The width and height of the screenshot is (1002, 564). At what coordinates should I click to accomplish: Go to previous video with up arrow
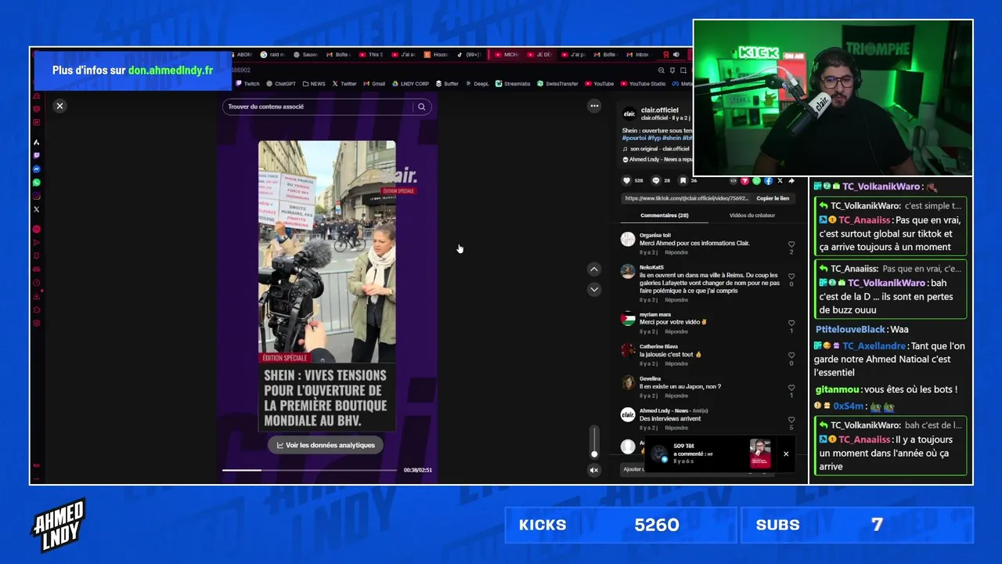(x=594, y=269)
